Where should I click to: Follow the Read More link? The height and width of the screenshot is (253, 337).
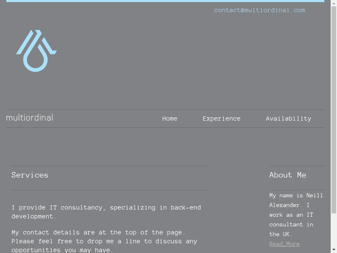[284, 244]
